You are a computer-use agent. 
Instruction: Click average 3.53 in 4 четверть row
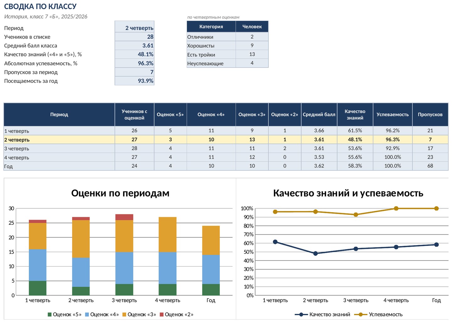click(x=319, y=157)
